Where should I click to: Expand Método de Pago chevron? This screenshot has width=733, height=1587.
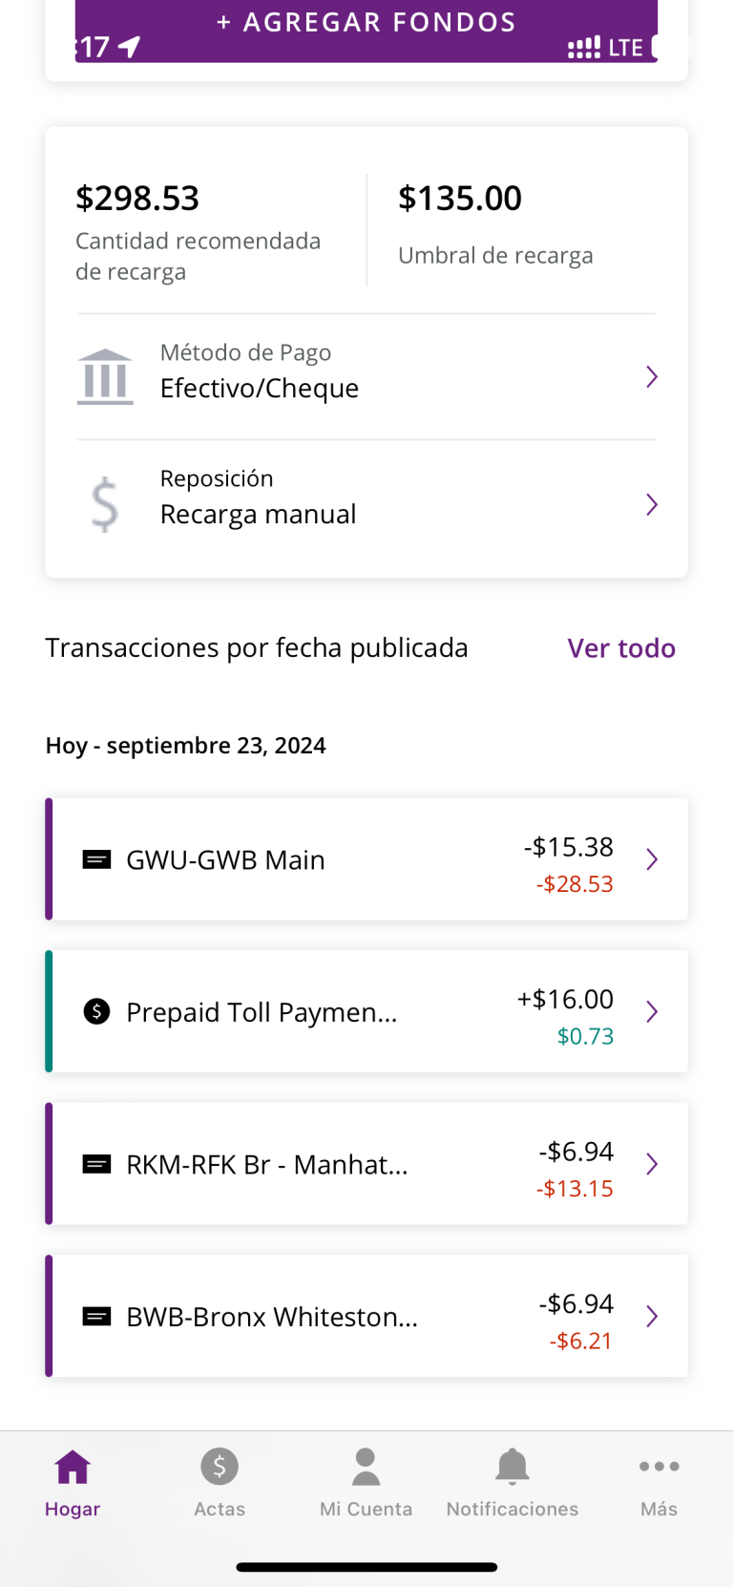click(x=652, y=376)
